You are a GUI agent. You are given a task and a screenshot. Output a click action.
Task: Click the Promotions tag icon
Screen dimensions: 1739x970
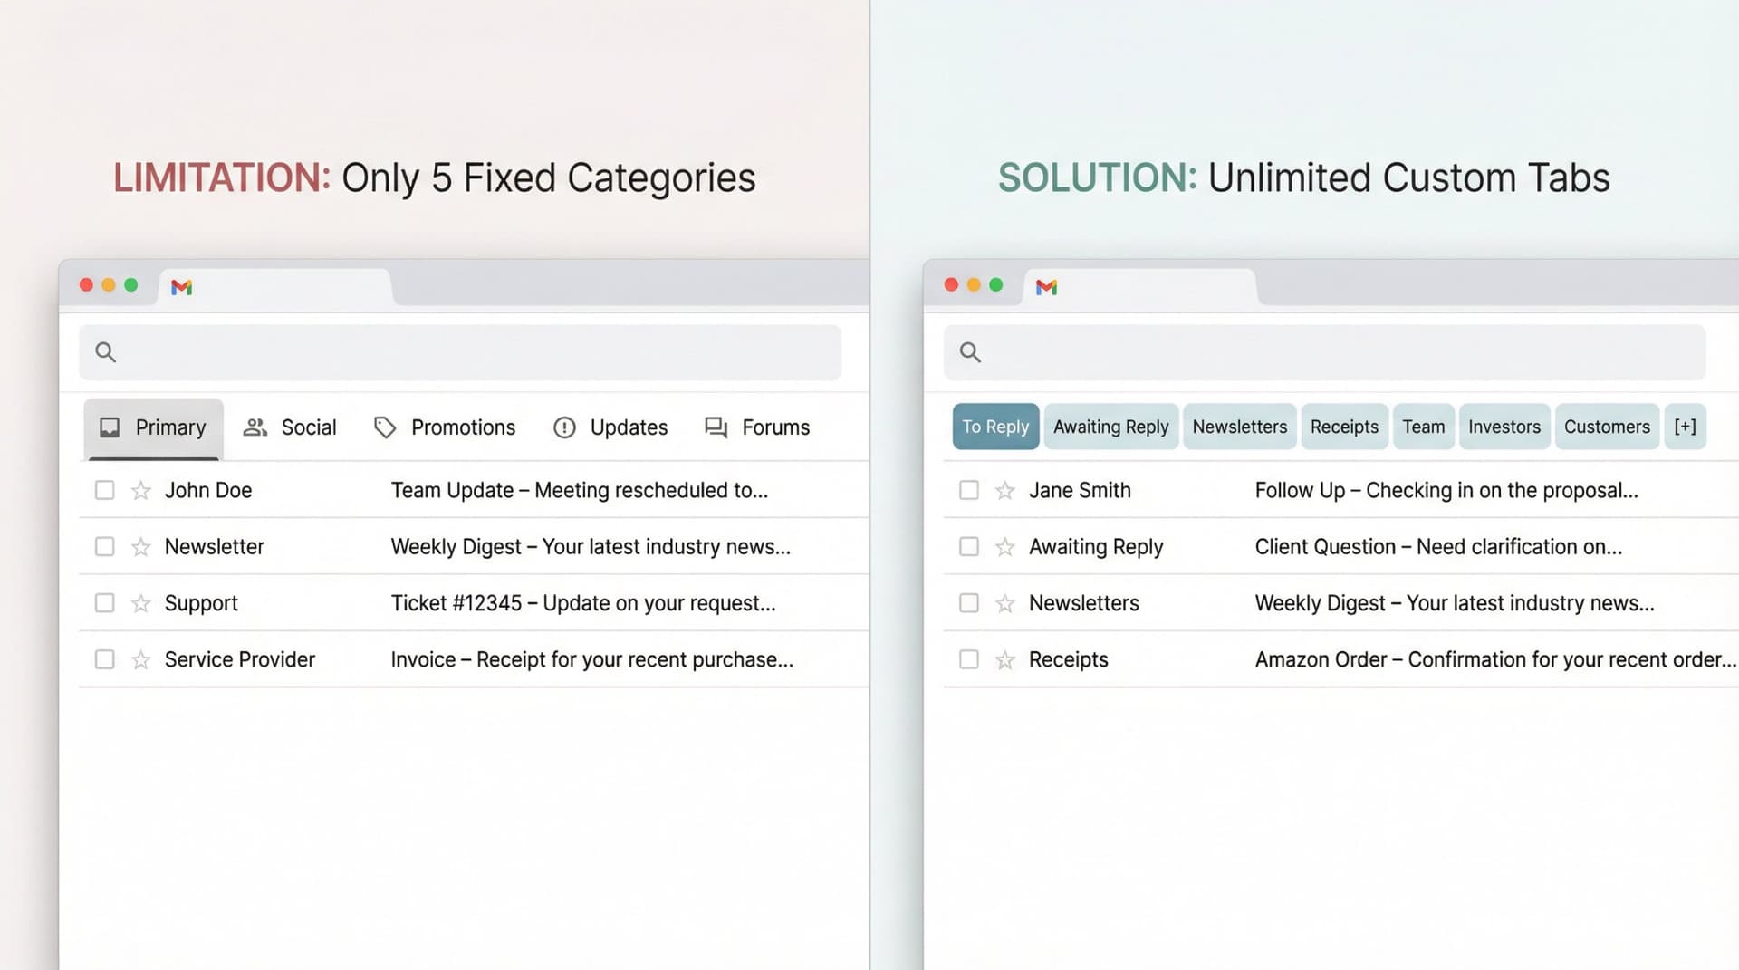(x=386, y=427)
